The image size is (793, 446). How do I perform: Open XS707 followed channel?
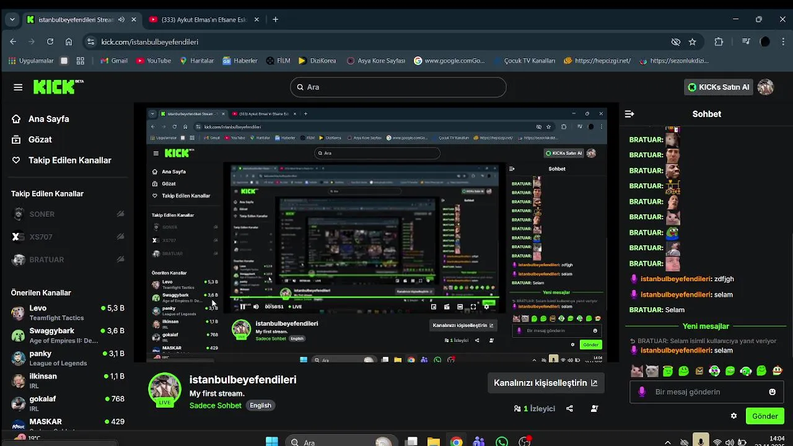coord(41,237)
